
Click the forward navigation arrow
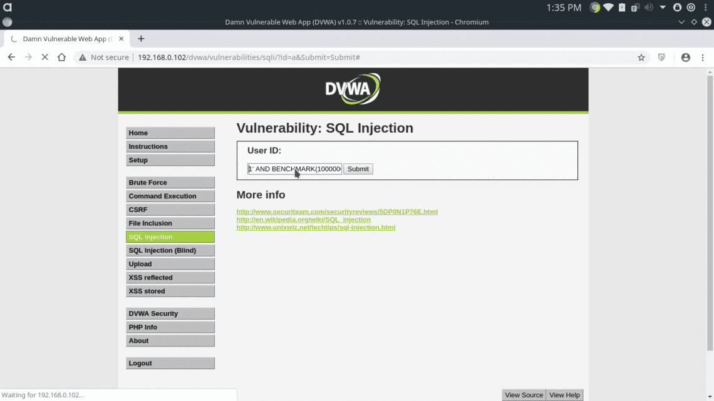[28, 58]
